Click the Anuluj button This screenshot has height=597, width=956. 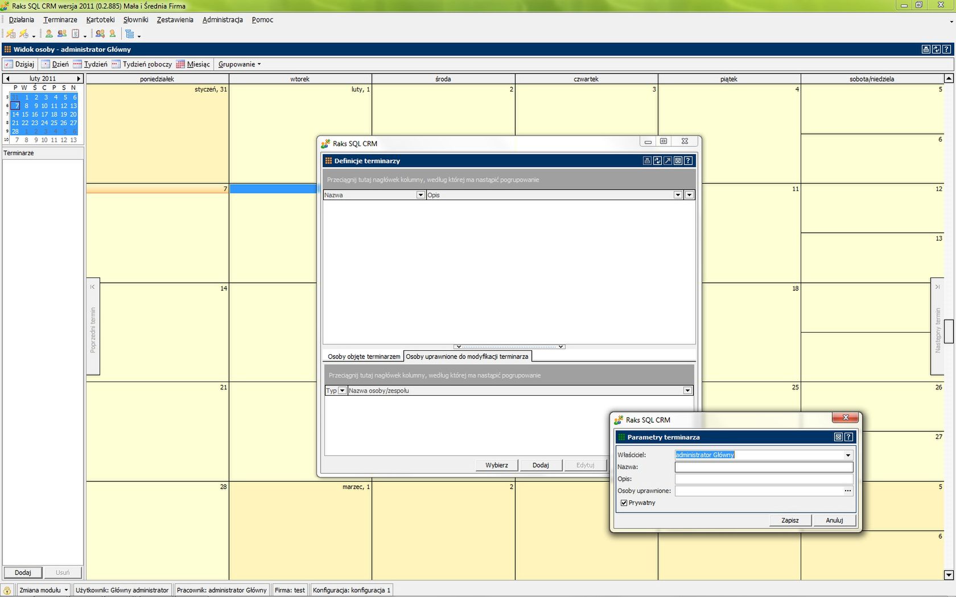(834, 520)
